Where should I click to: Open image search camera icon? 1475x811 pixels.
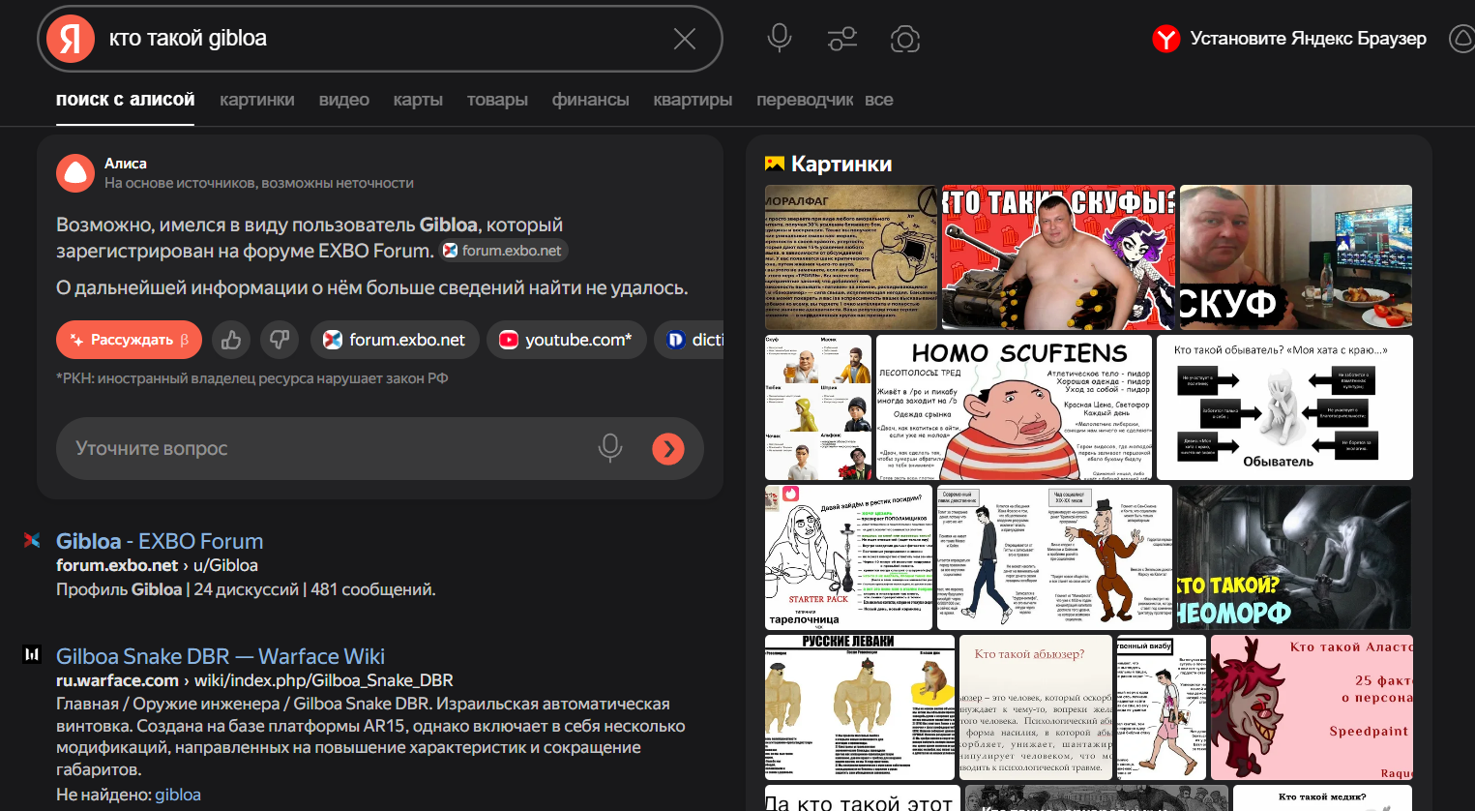coord(905,39)
